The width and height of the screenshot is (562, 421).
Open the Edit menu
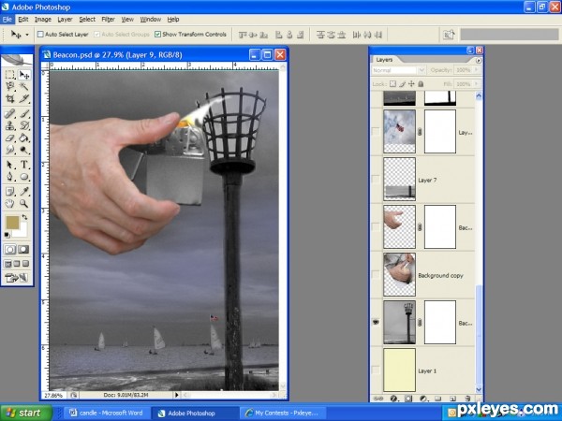(23, 20)
